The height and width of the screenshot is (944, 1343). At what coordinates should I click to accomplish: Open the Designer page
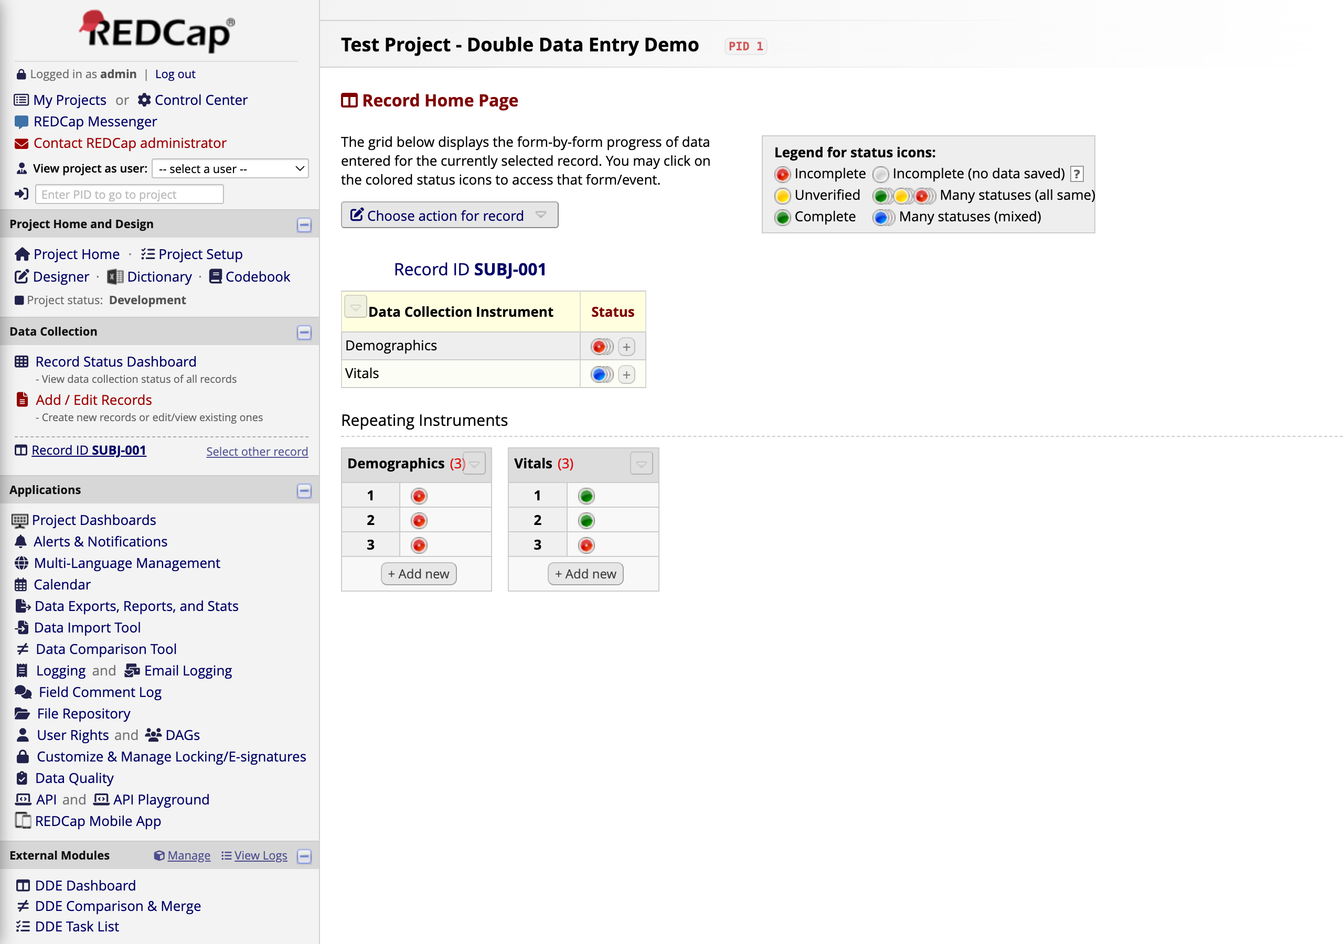[x=61, y=277]
